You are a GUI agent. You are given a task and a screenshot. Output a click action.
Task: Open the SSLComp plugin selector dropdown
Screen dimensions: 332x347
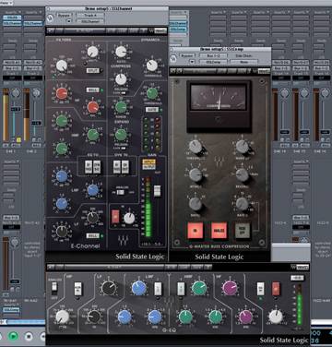click(x=212, y=62)
